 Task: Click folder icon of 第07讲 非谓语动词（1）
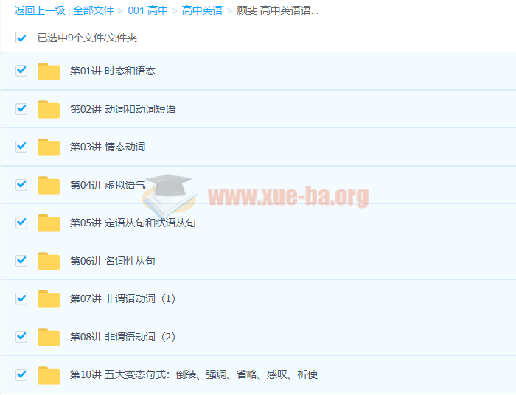click(x=49, y=299)
